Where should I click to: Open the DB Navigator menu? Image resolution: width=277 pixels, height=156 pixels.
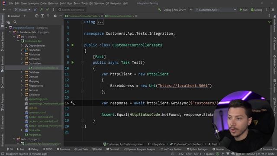tap(113, 3)
